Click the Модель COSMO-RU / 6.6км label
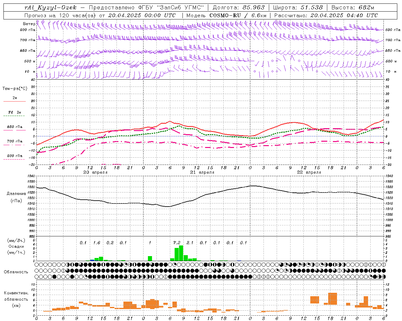 tap(226, 15)
